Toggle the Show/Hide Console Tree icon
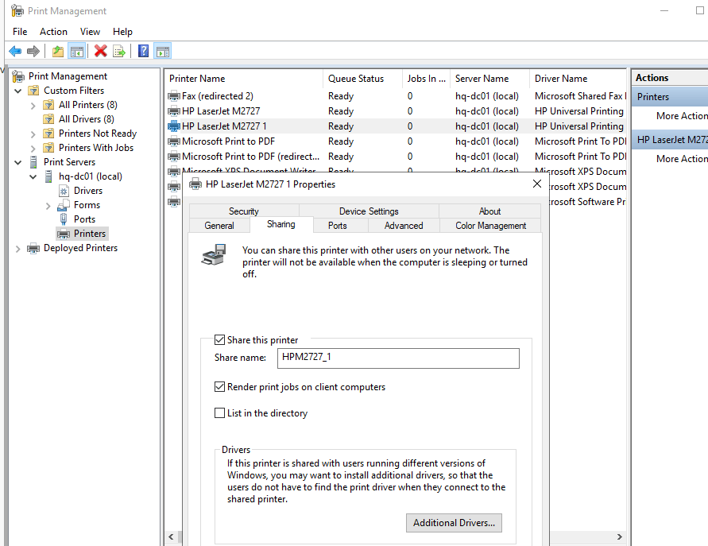 pos(77,50)
